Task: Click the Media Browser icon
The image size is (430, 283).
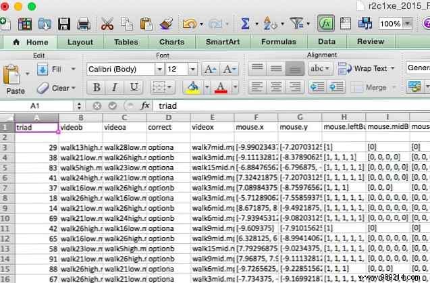Action: [x=365, y=24]
